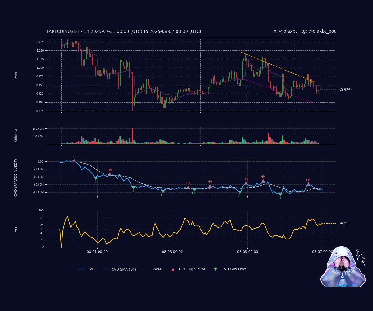
Task: Select the green CVD Low Pivot legend triangle
Action: [x=215, y=269]
